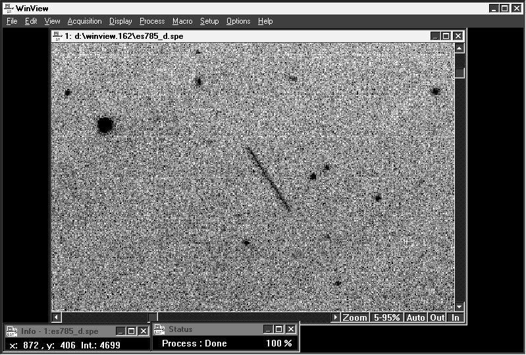This screenshot has width=526, height=355.
Task: Click the es785_d.spe image window system icon
Action: (x=58, y=36)
